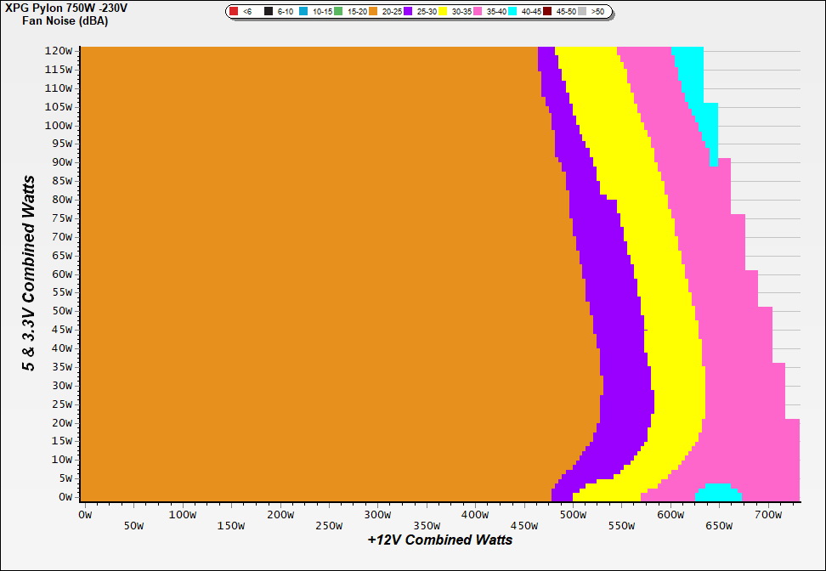Click the purple 25-30 legend swatch

pos(409,12)
